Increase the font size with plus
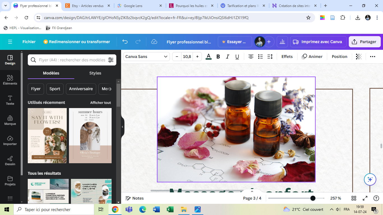The height and width of the screenshot is (215, 383). tap(197, 57)
